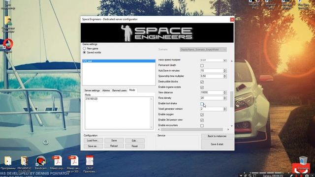Uncheck Enable ingame scripts checkbox
Screen dimensions: 315x177
202,88
